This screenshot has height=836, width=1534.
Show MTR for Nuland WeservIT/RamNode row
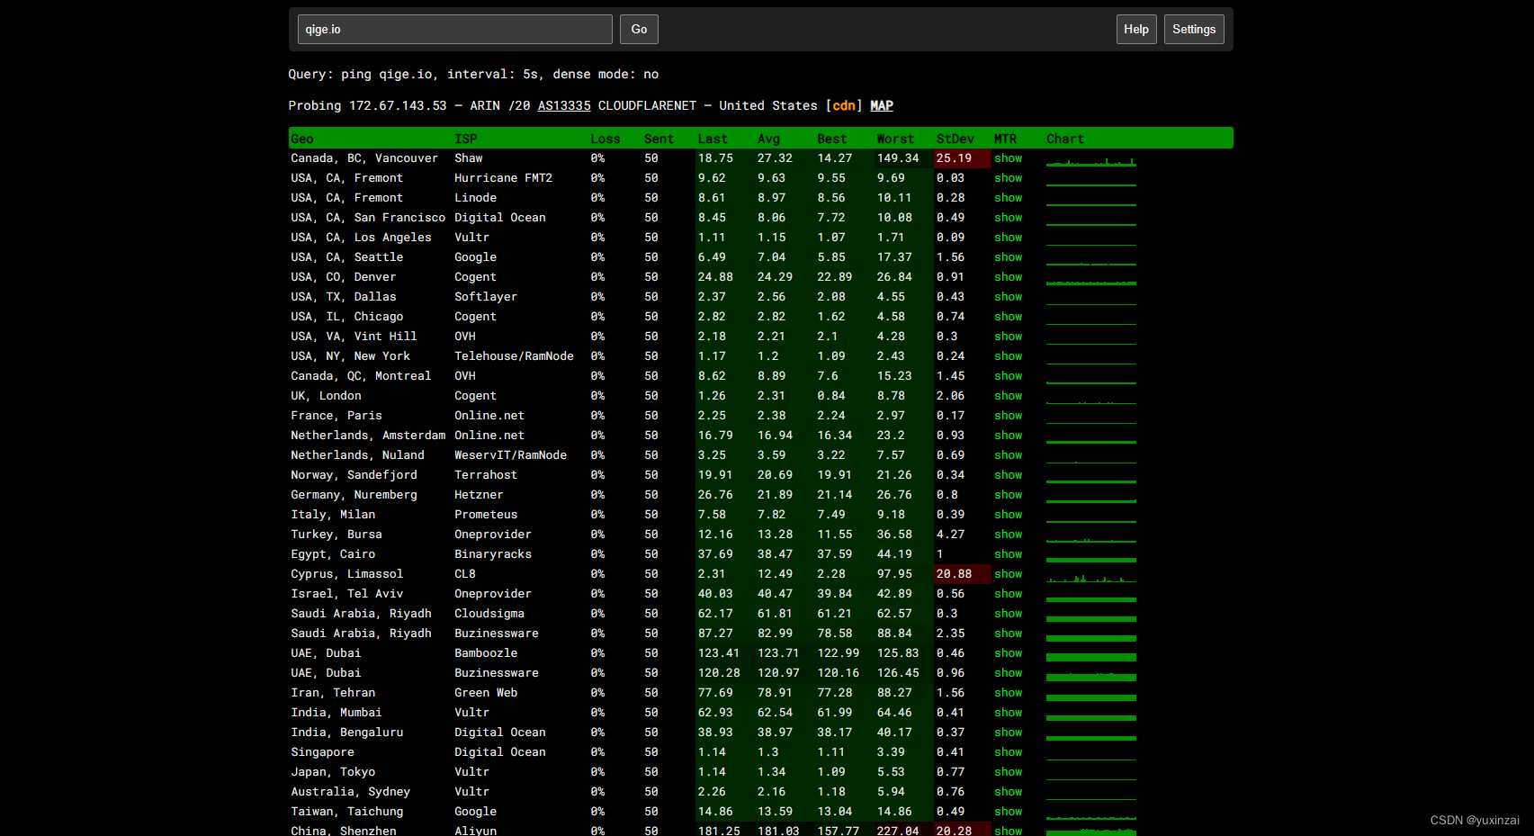(1009, 455)
